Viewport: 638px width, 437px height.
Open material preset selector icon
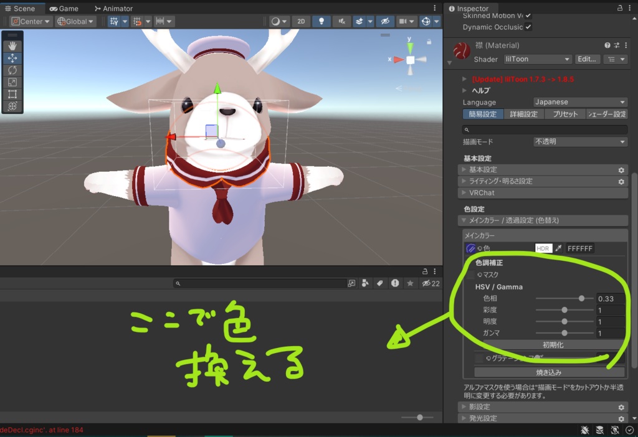click(617, 45)
